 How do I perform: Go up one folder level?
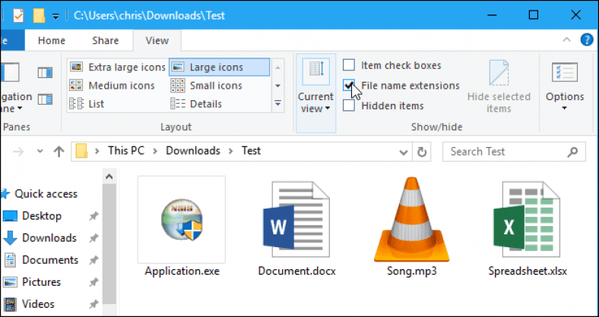click(x=59, y=152)
